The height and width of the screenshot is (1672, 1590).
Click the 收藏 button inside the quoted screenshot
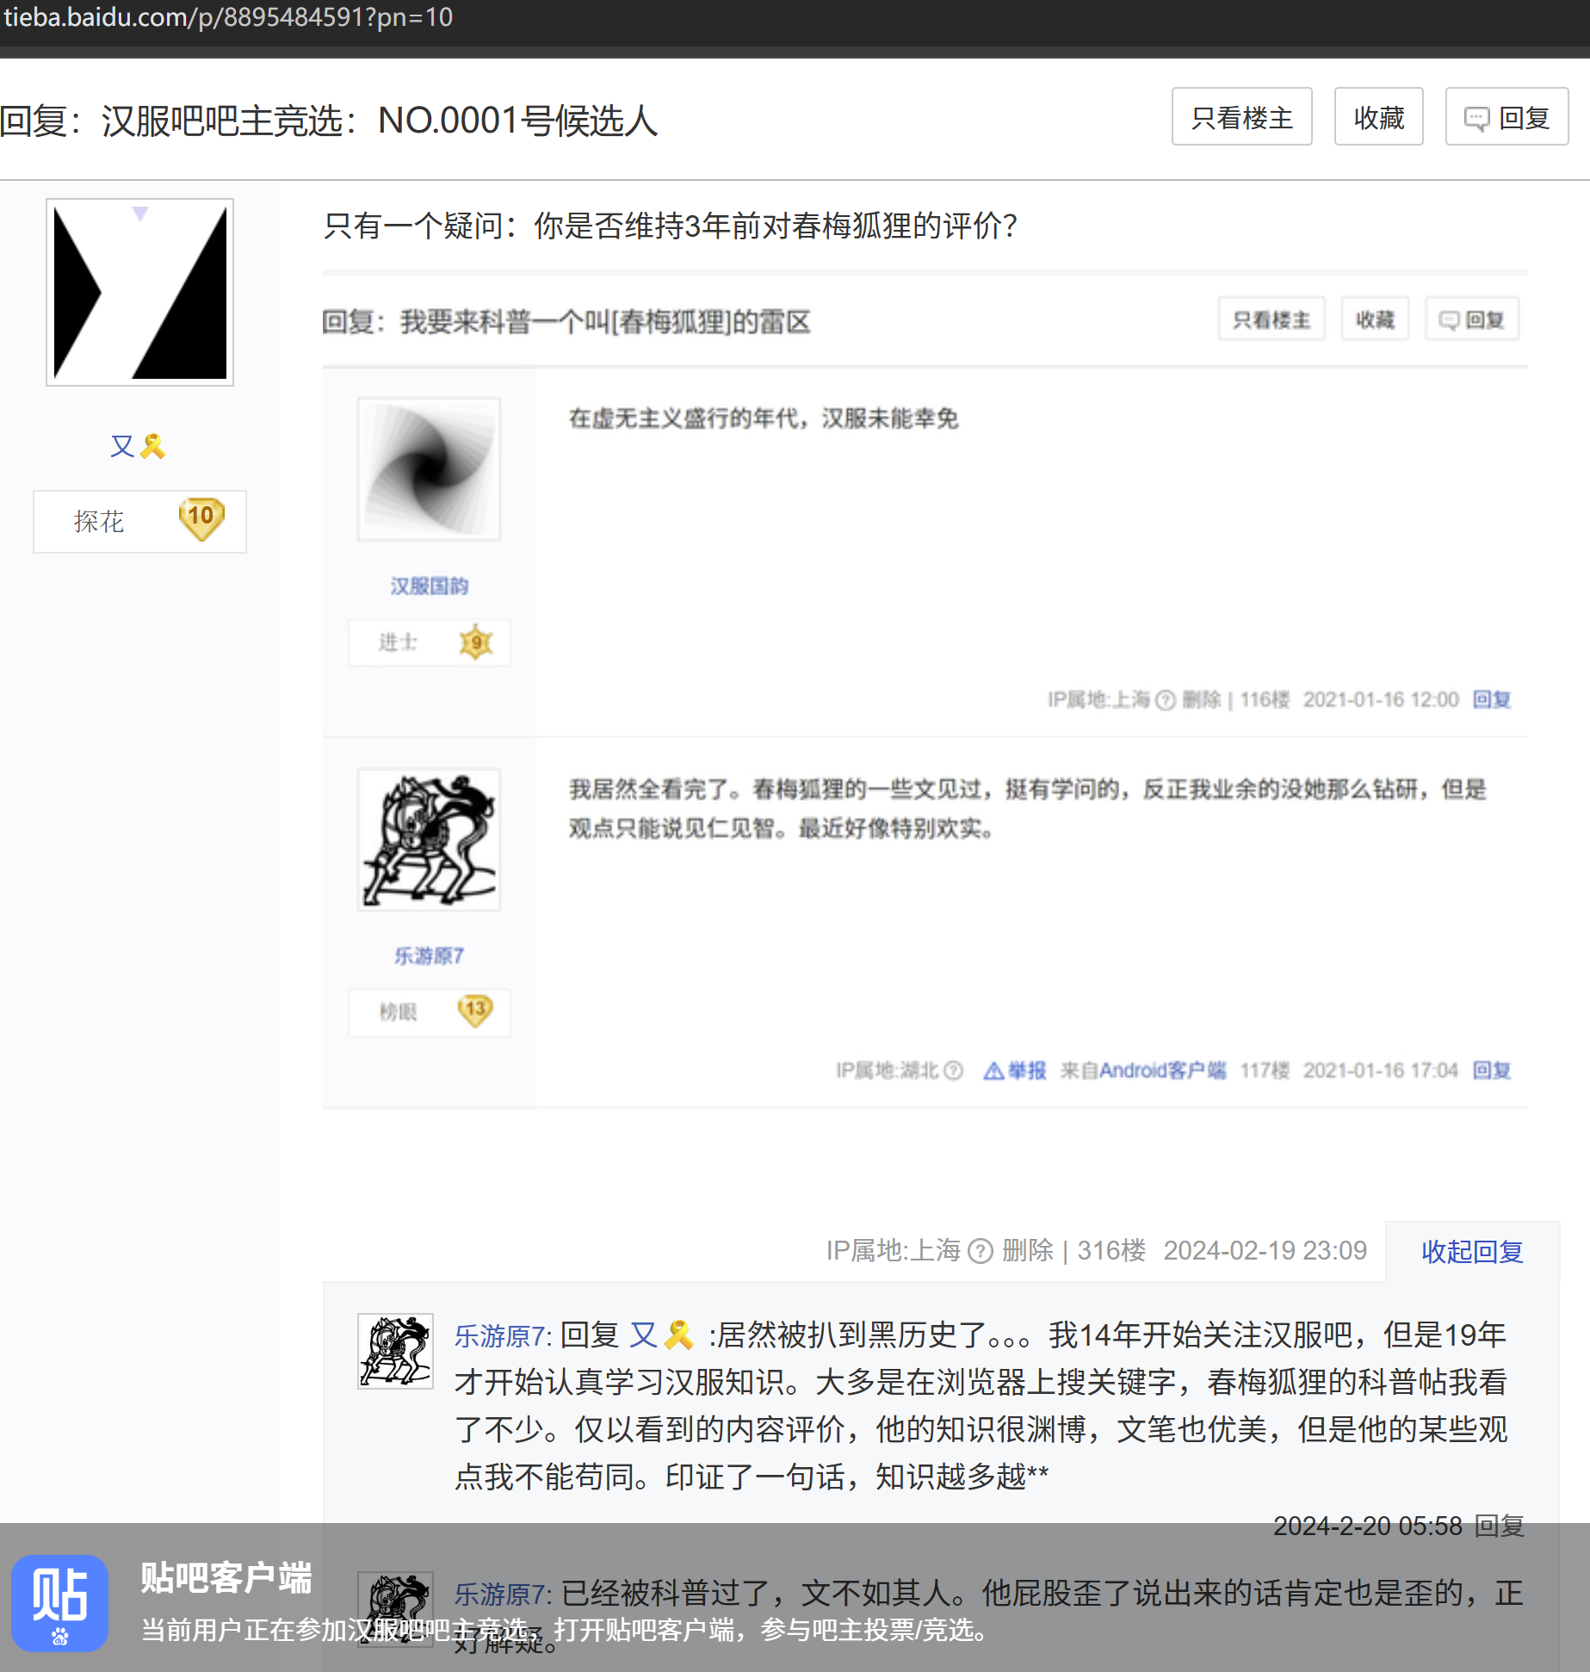pos(1375,320)
